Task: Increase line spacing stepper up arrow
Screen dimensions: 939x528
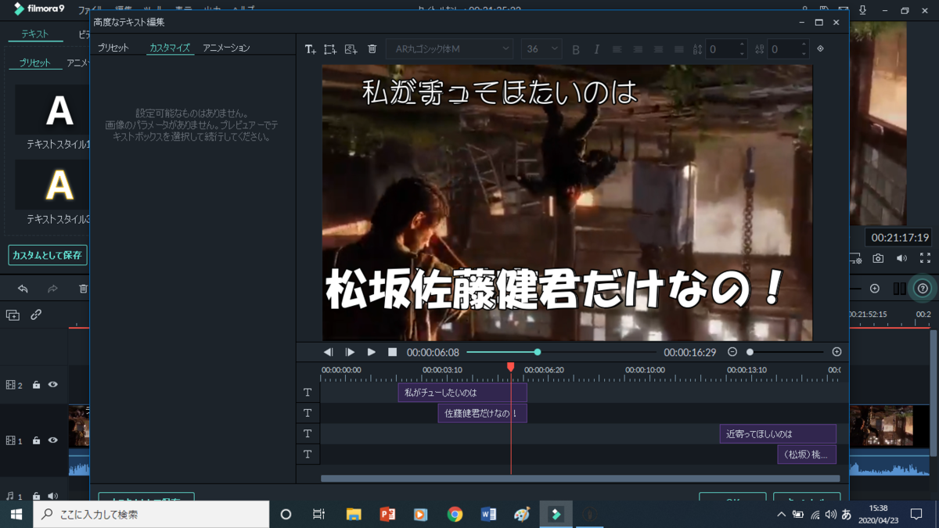Action: coord(742,45)
